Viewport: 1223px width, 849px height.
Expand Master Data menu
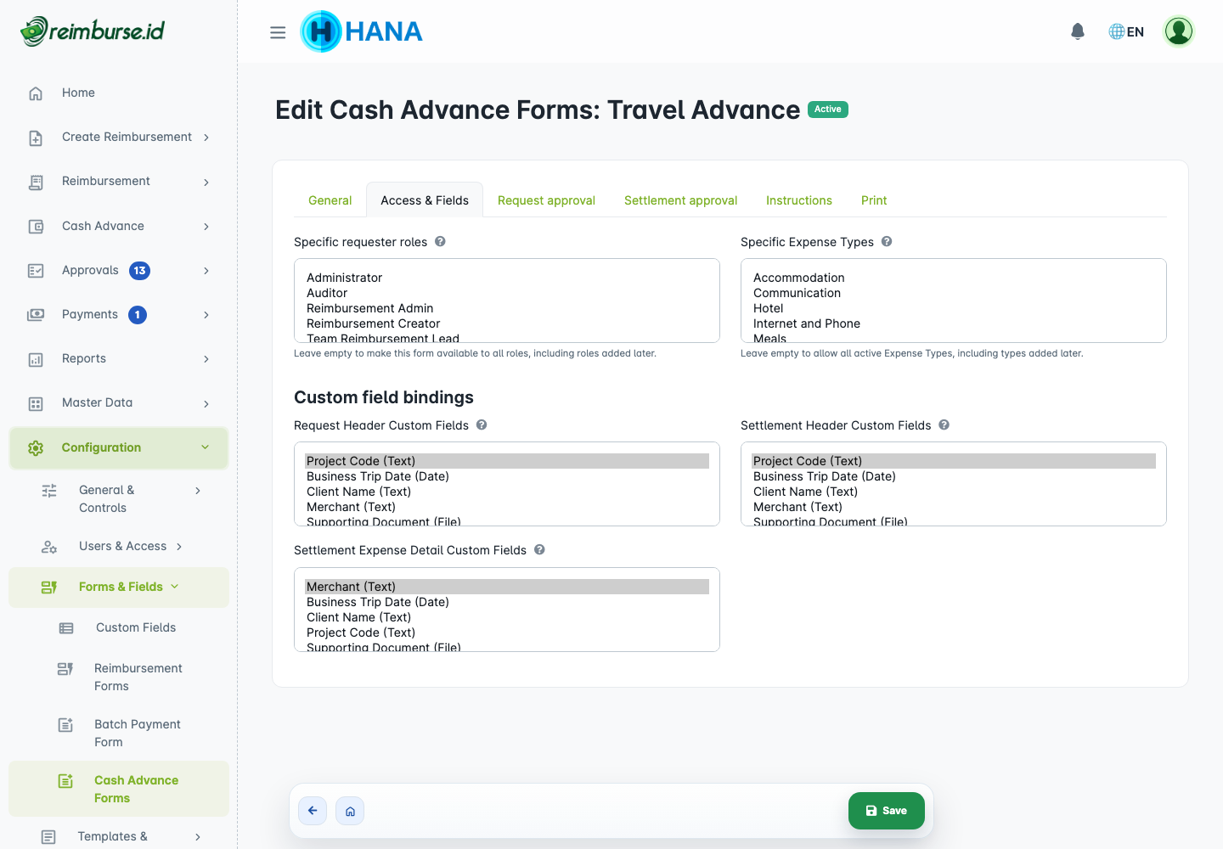(x=206, y=403)
